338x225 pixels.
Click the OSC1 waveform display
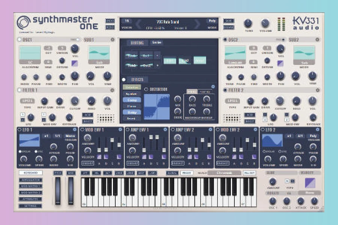[x=30, y=53]
